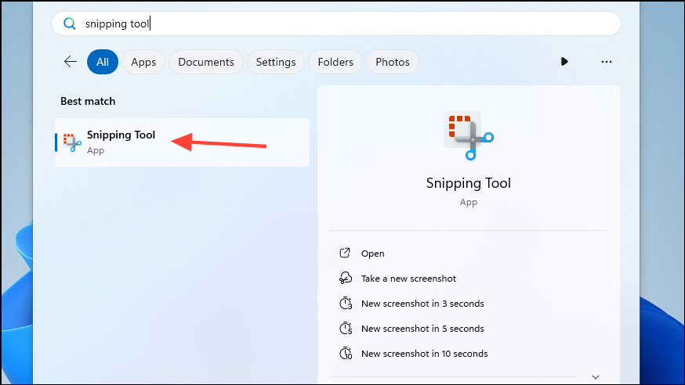The image size is (685, 385).
Task: Expand more actions with the bottom chevron
Action: pyautogui.click(x=596, y=376)
